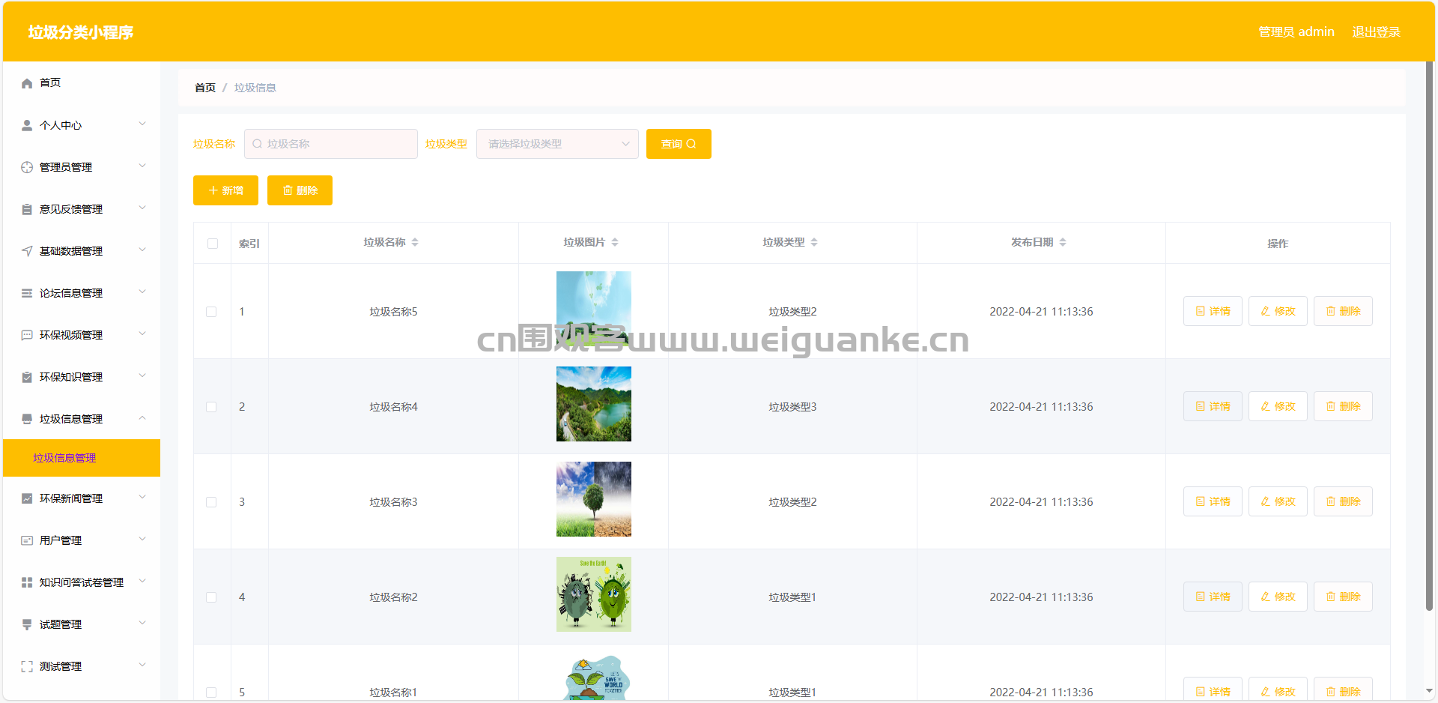Viewport: 1438px width, 703px height.
Task: Click the card icon for 用户管理
Action: pyautogui.click(x=27, y=540)
